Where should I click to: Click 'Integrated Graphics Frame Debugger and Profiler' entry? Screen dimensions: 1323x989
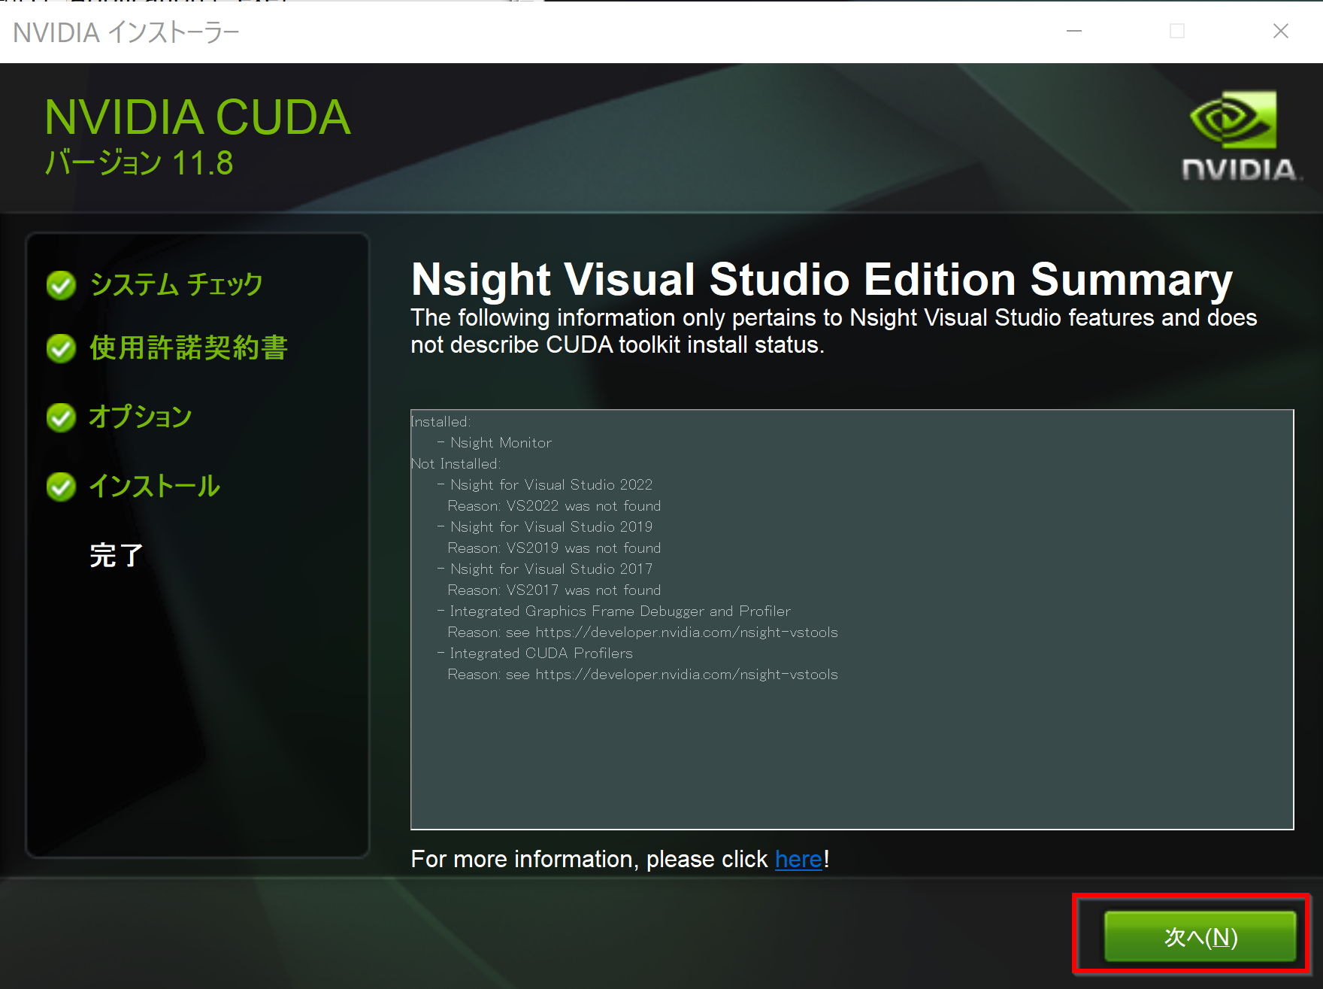[x=620, y=611]
